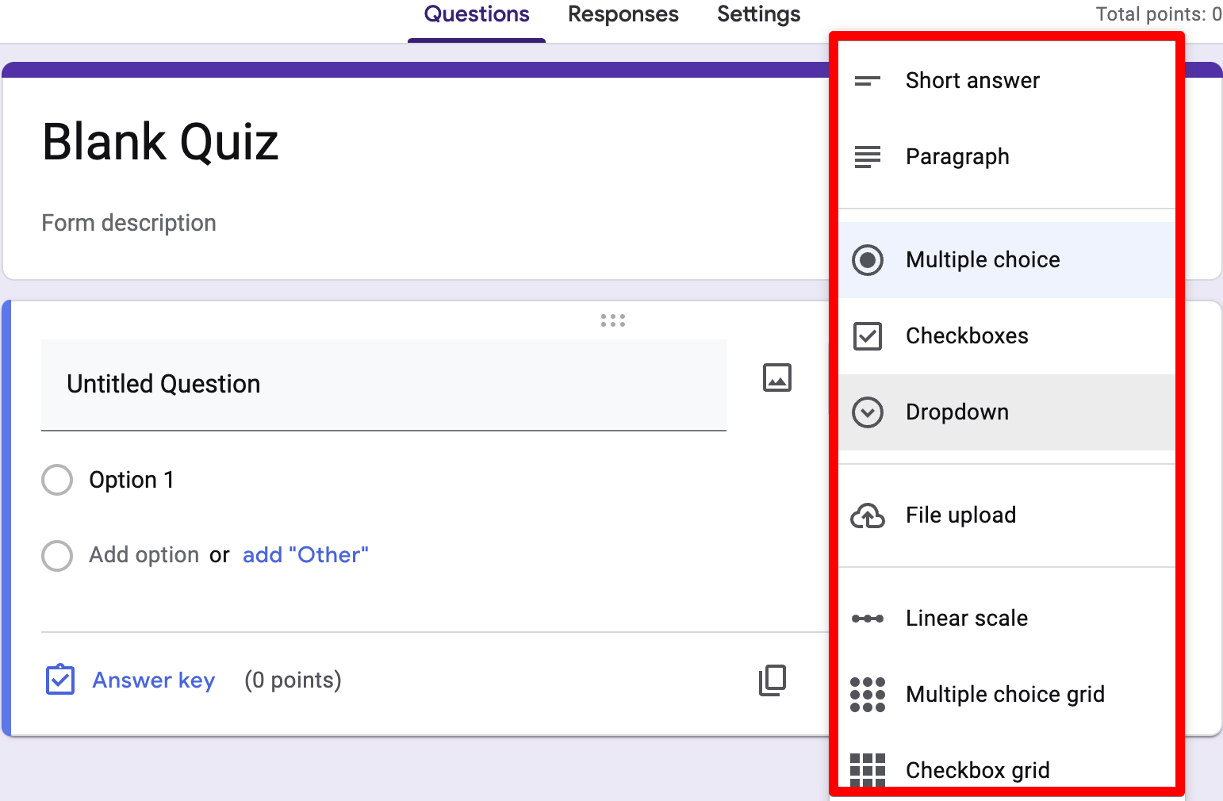Pick Multiple choice from the type list
Viewport: 1223px width, 801px height.
(x=983, y=260)
